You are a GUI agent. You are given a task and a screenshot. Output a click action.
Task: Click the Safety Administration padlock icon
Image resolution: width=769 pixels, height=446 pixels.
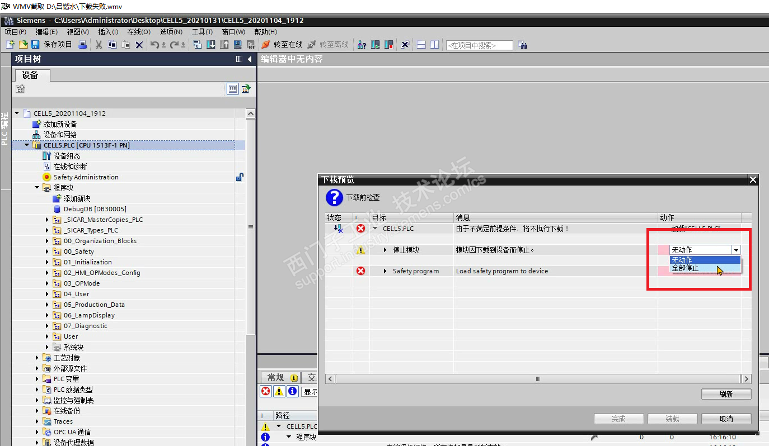[x=240, y=177]
